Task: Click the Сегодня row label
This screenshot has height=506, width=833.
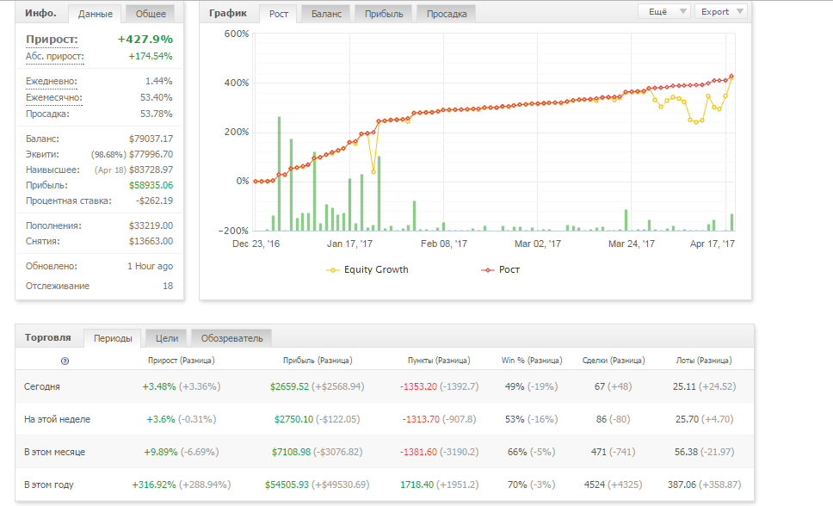Action: [42, 386]
